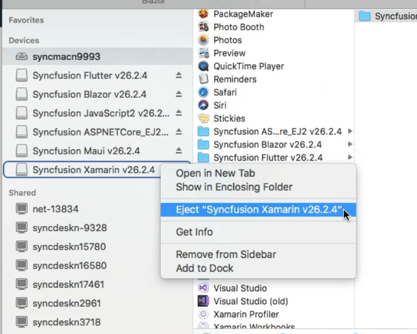
Task: Click the Syncfusion Xamarin sidebar drive icon
Action: tap(21, 169)
